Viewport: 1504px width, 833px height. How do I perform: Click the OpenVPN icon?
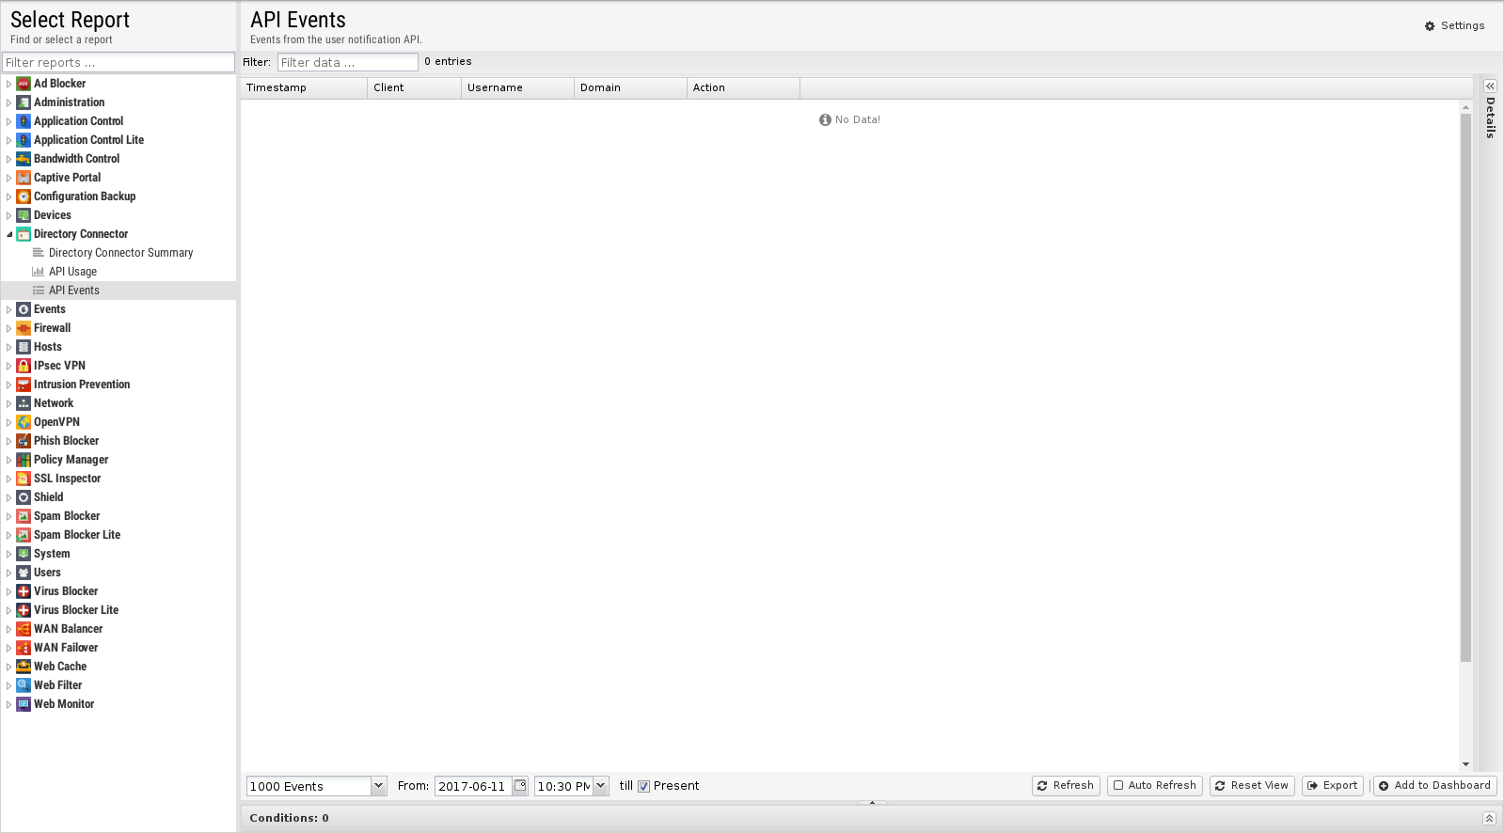point(24,422)
